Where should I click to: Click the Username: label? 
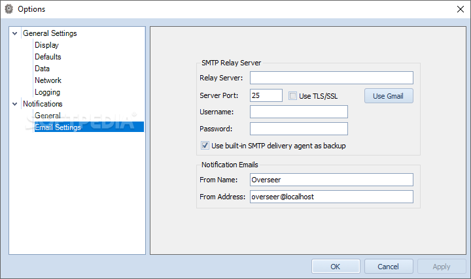pyautogui.click(x=217, y=112)
